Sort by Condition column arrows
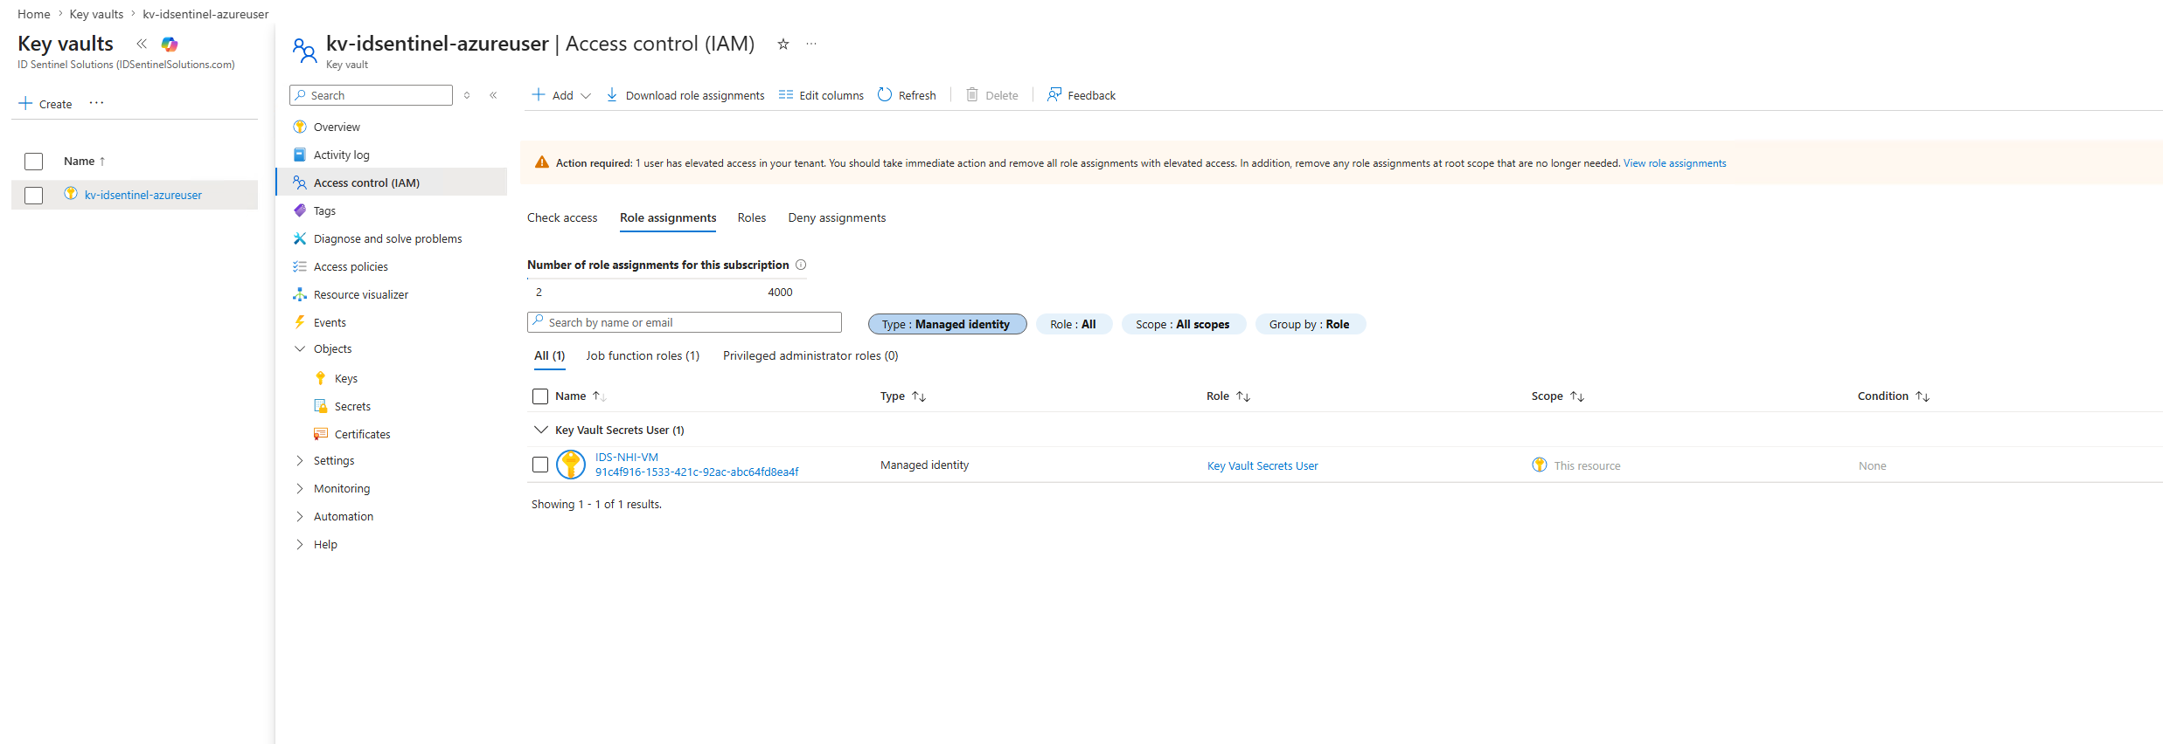2163x744 pixels. click(x=1923, y=396)
